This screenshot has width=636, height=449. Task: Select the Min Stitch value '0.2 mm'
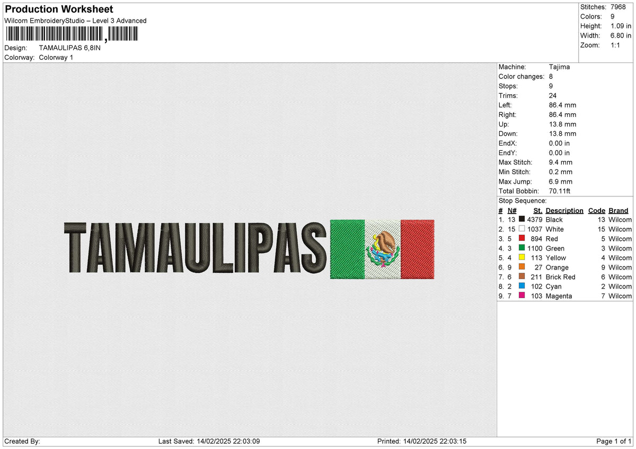click(561, 172)
